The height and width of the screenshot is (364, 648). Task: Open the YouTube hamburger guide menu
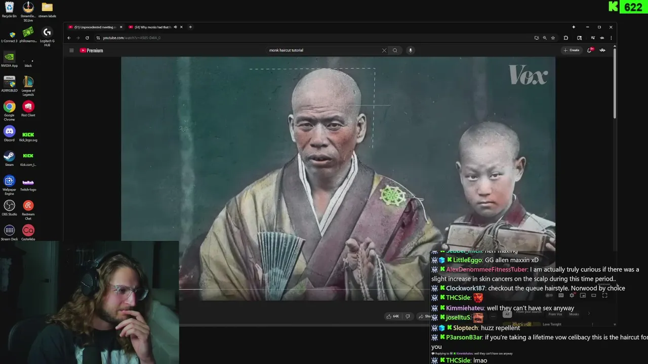71,50
